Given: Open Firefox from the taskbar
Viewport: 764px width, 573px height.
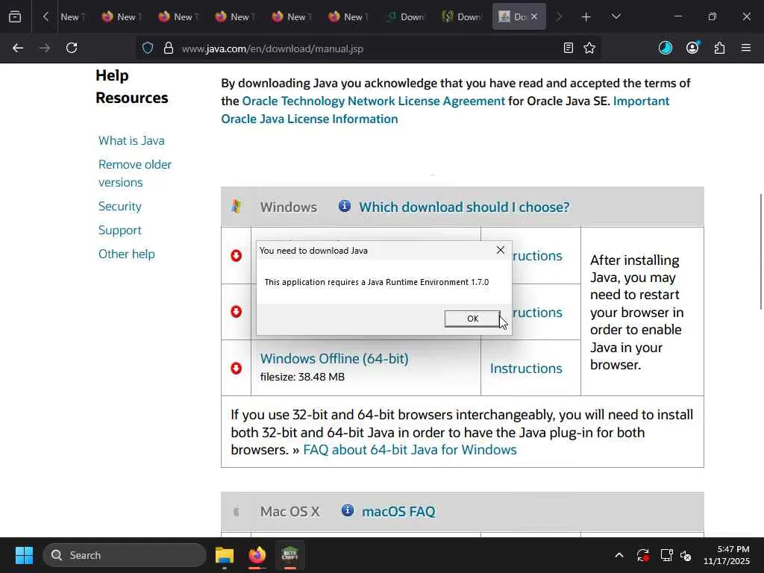Looking at the screenshot, I should point(257,555).
